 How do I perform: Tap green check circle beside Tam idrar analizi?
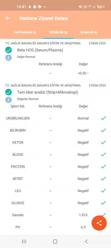point(9,92)
